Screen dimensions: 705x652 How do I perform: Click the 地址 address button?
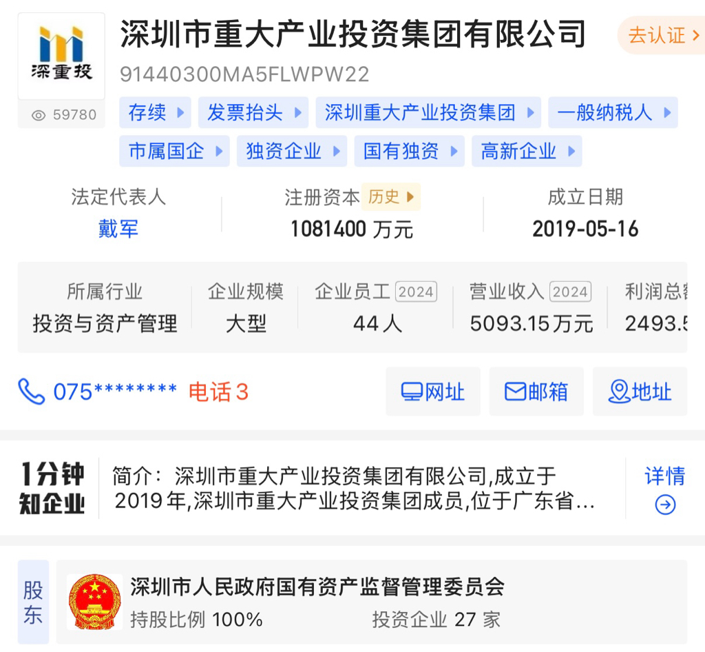pos(640,391)
